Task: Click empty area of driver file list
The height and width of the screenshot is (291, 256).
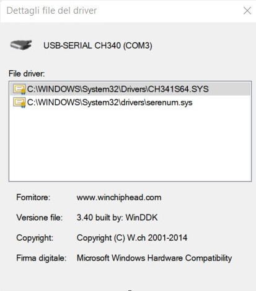Action: pyautogui.click(x=130, y=145)
